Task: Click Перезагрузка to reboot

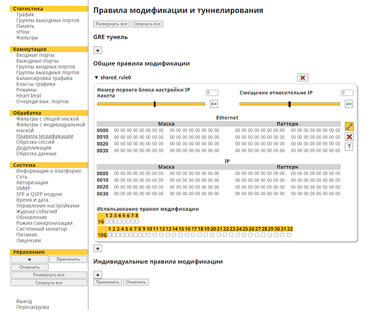Action: point(33,307)
